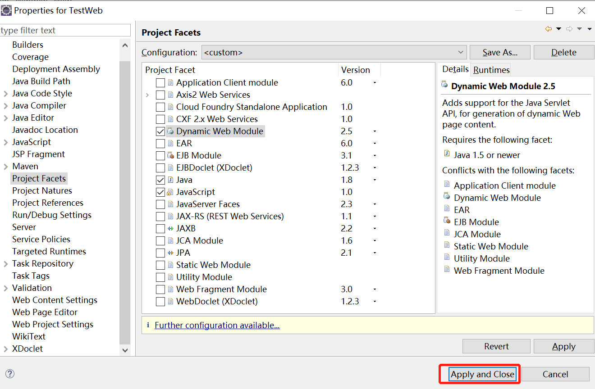Click the JPA facet icon
The image size is (595, 389).
(170, 253)
